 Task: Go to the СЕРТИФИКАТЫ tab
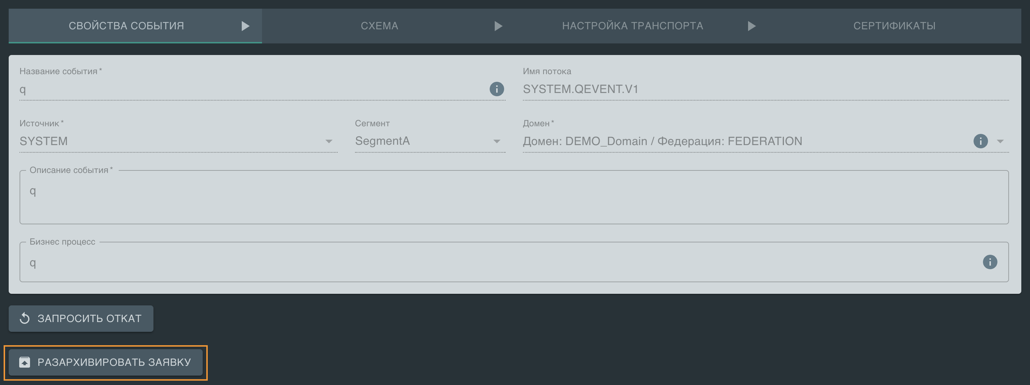894,26
